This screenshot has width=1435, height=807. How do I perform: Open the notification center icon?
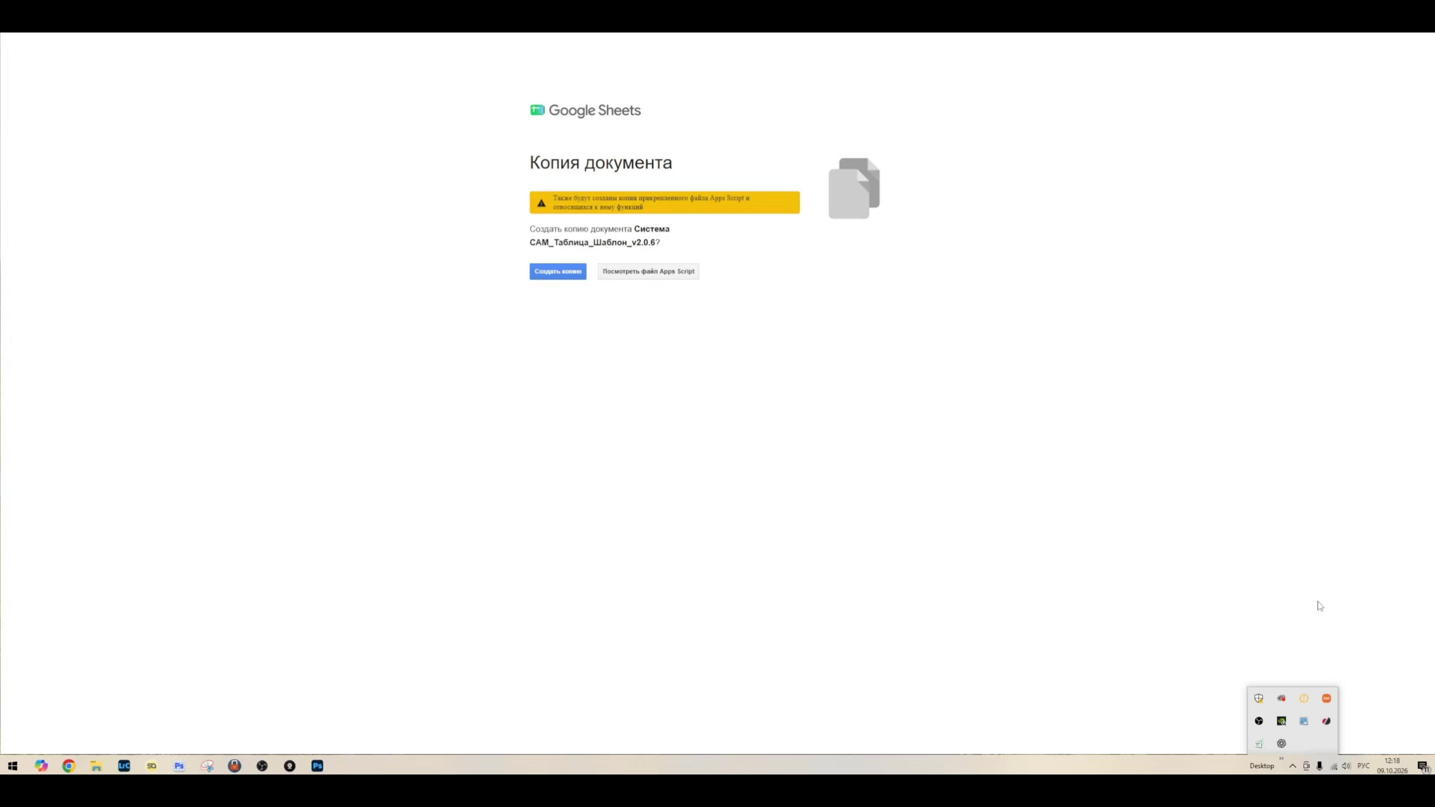[x=1423, y=766]
